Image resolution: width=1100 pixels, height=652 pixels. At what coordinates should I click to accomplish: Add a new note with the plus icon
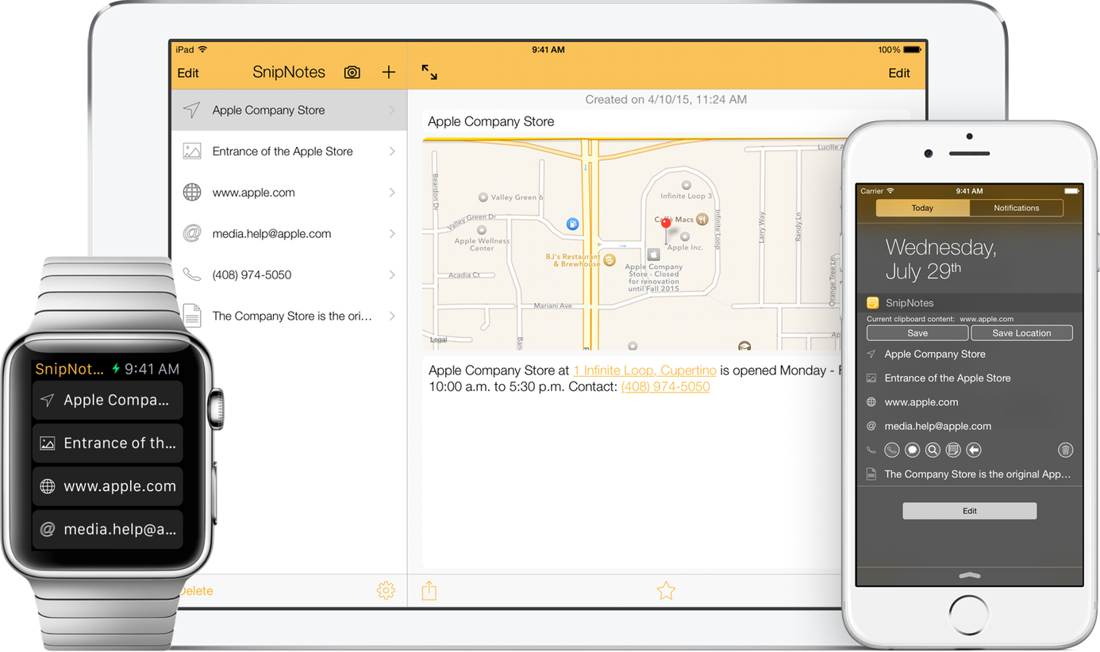[389, 72]
